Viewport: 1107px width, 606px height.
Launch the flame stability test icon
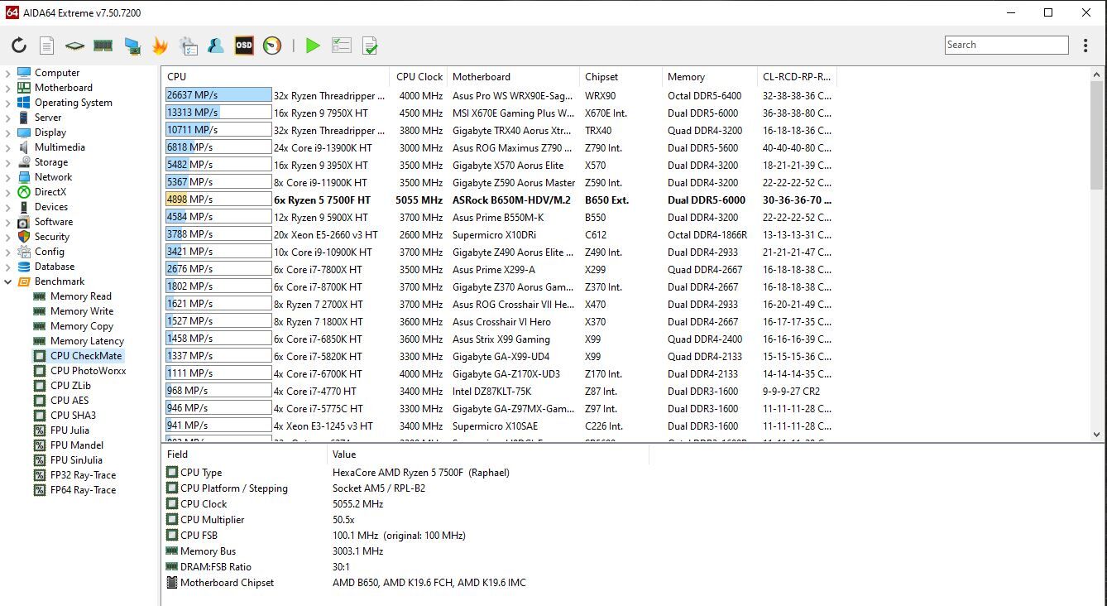160,46
